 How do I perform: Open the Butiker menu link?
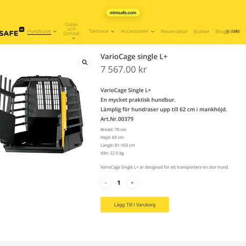(x=201, y=31)
